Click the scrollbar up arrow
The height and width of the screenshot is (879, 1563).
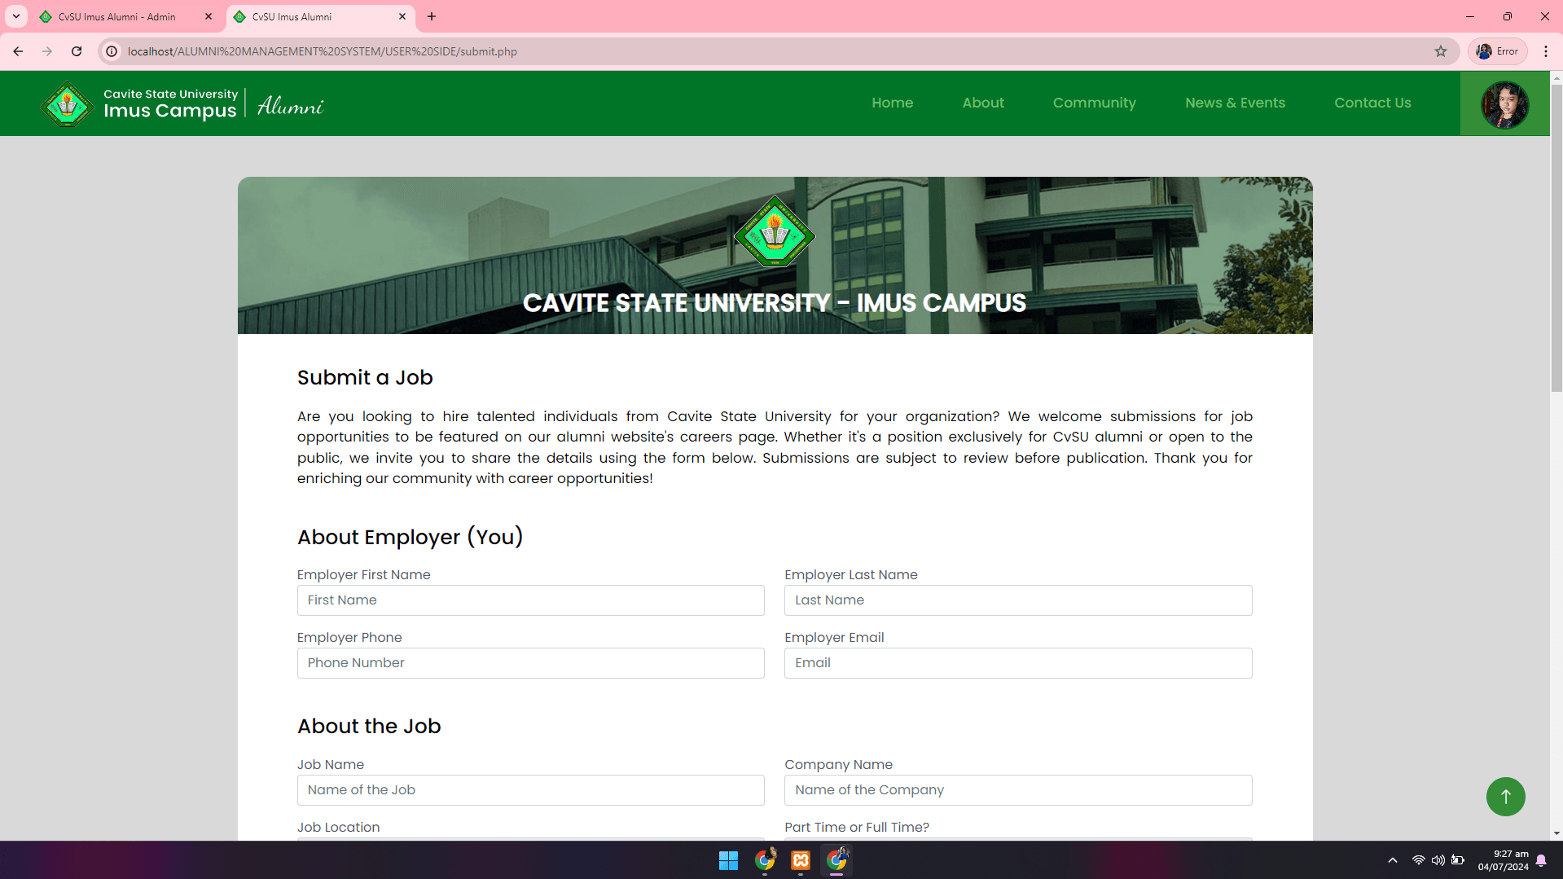point(1556,77)
